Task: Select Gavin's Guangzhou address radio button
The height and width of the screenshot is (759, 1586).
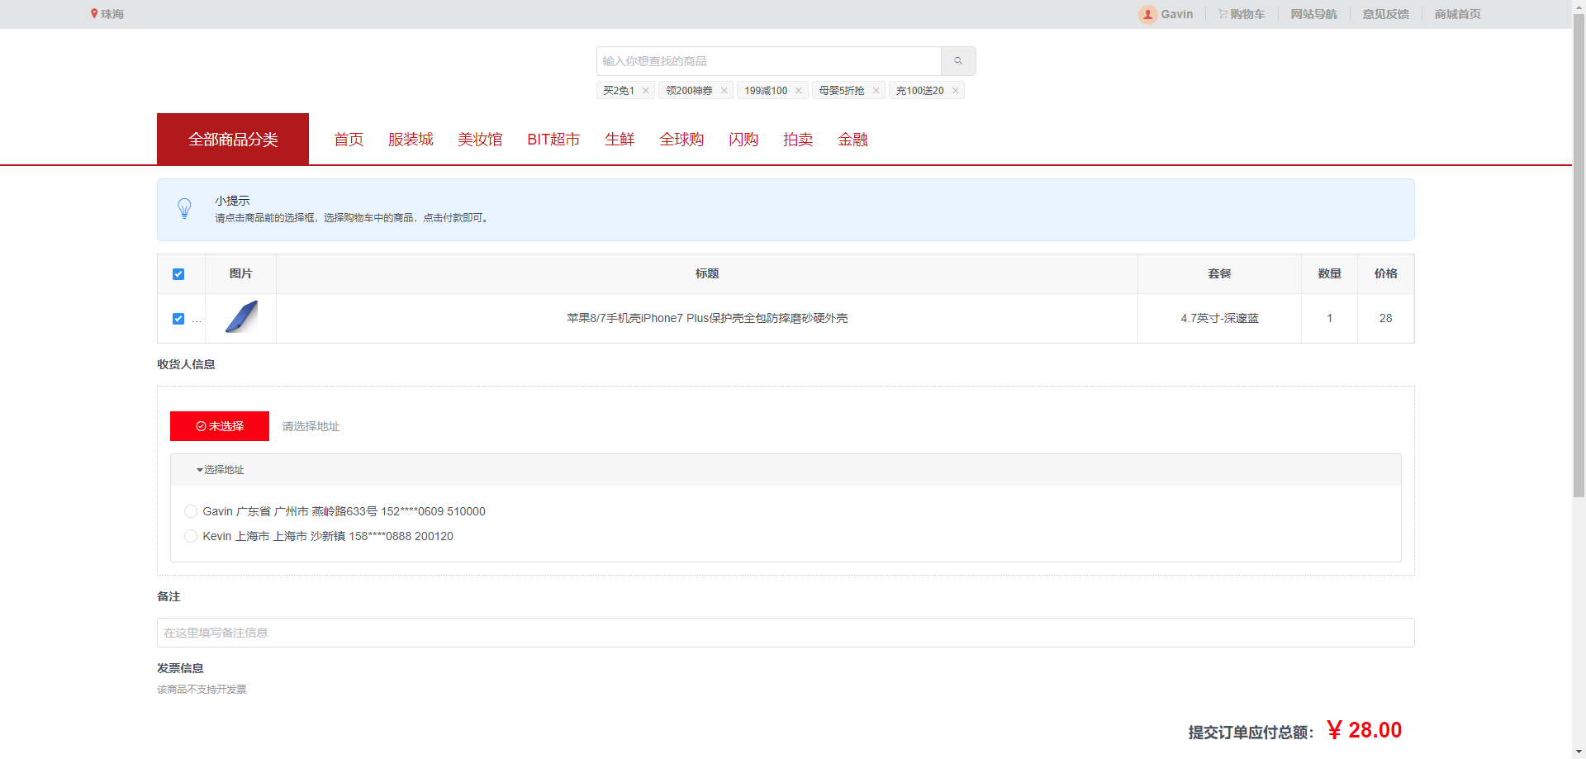Action: [191, 511]
